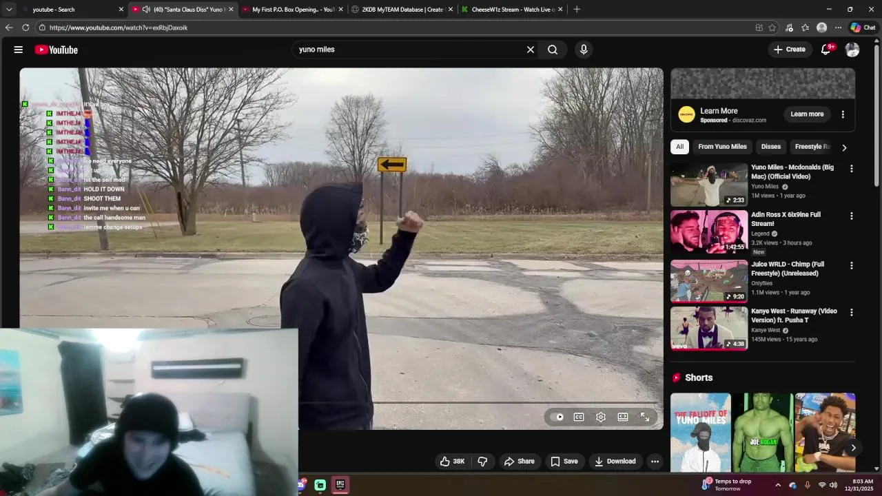Switch to My First P.O. Box Opening tab
Screen dimensions: 882x496
click(293, 9)
